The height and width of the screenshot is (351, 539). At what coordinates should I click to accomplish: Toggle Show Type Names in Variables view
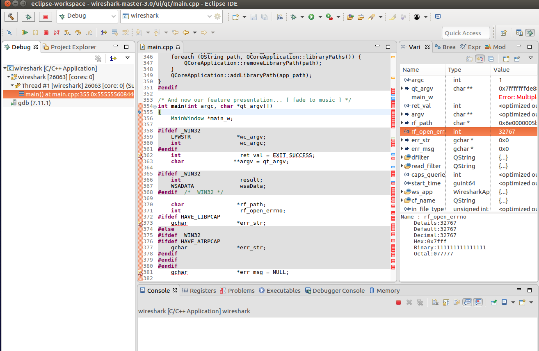pos(470,59)
